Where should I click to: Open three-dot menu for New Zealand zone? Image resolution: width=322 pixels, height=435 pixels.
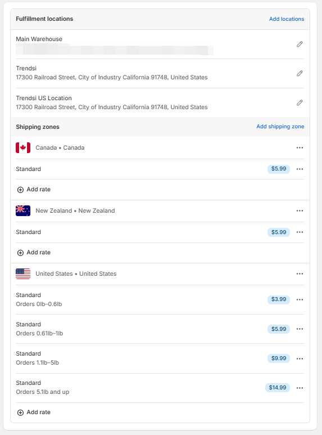tap(300, 210)
